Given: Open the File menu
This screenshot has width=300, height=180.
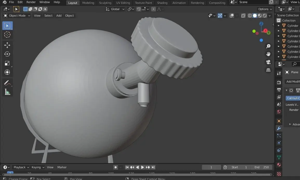Looking at the screenshot, I should (x=11, y=2).
